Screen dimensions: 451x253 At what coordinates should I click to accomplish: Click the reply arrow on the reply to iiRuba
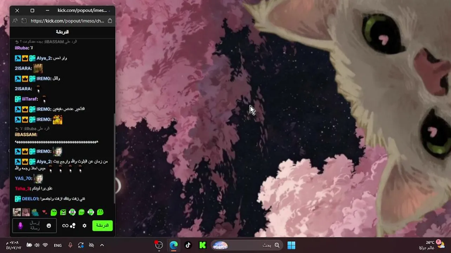coord(17,129)
